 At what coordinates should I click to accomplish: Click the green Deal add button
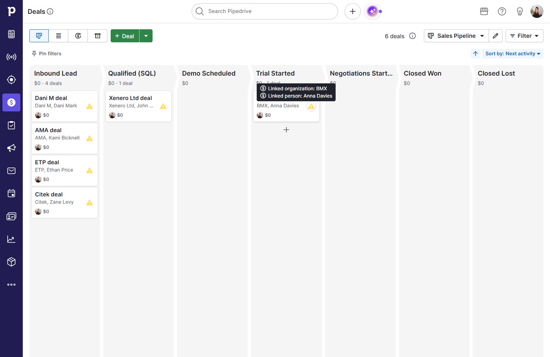pyautogui.click(x=125, y=36)
